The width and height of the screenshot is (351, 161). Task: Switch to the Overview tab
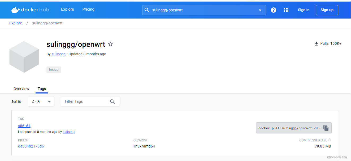point(21,89)
